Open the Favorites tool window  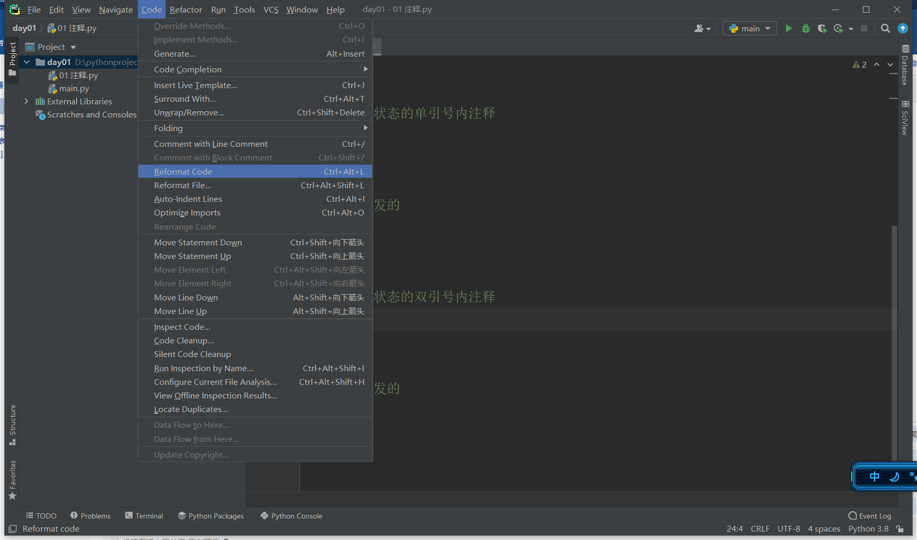[13, 480]
